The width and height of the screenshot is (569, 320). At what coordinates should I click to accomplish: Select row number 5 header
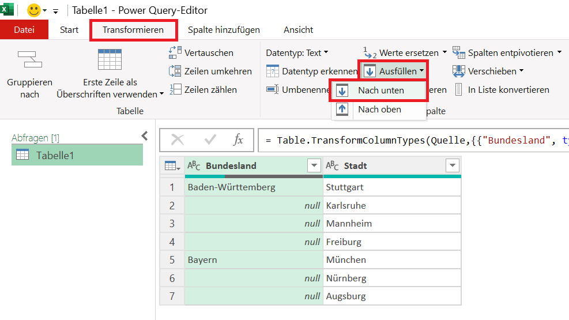(172, 260)
